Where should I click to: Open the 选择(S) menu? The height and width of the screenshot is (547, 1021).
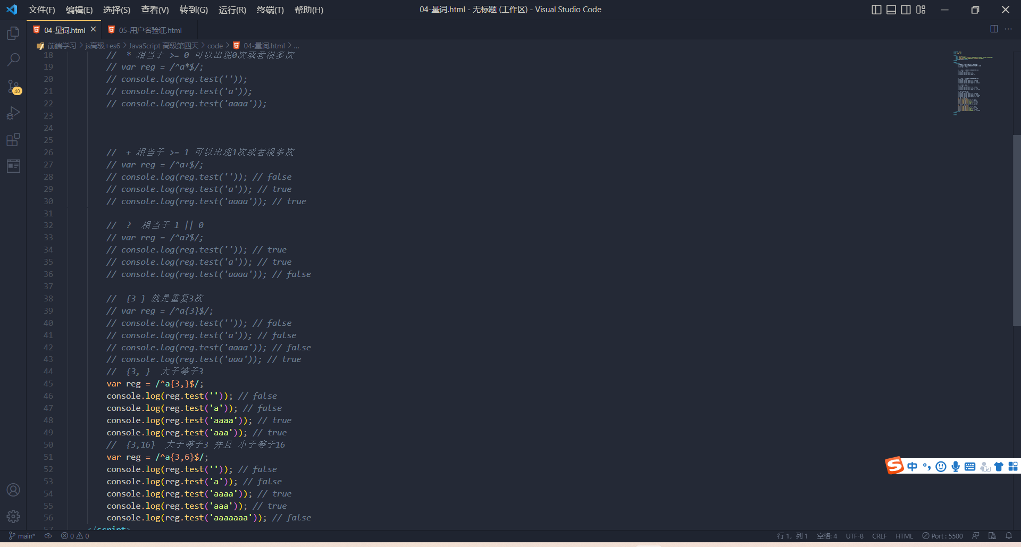coord(116,10)
